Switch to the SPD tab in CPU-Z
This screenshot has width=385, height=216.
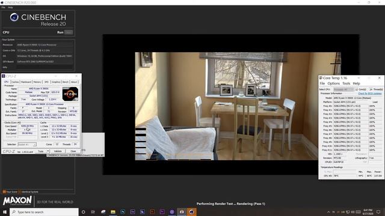pos(47,82)
